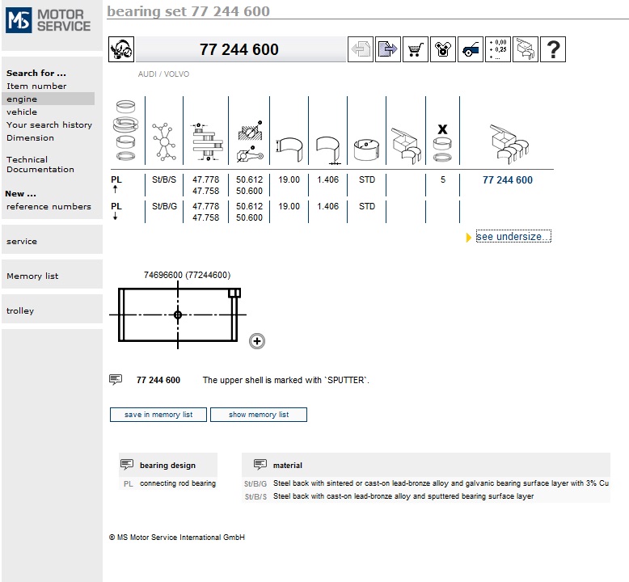Viewport: 629px width, 582px height.
Task: Open the undersize values icon (0,00 / 0,25)
Action: click(498, 49)
